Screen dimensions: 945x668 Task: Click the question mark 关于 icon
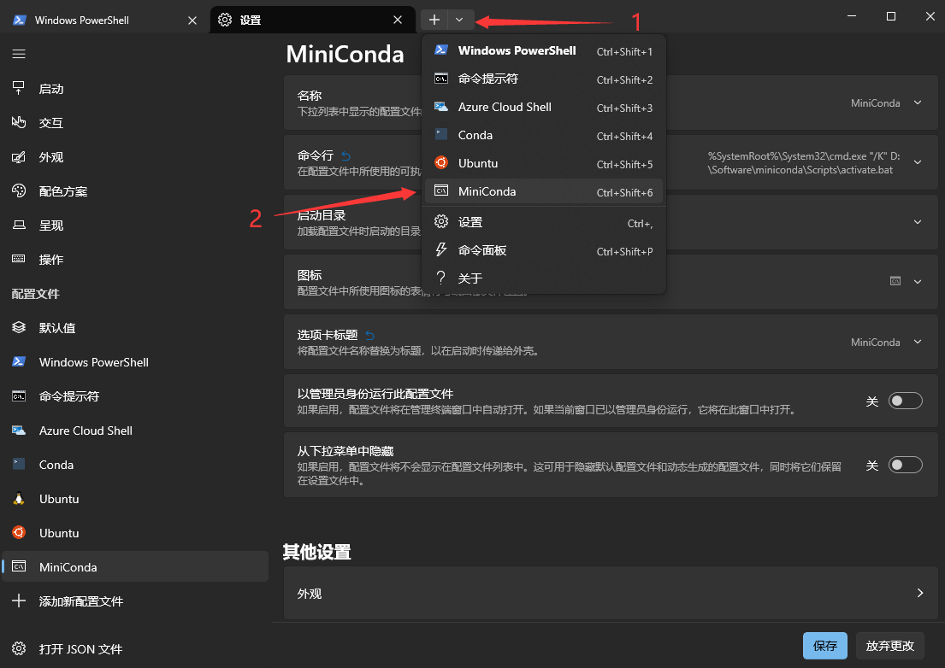click(441, 278)
